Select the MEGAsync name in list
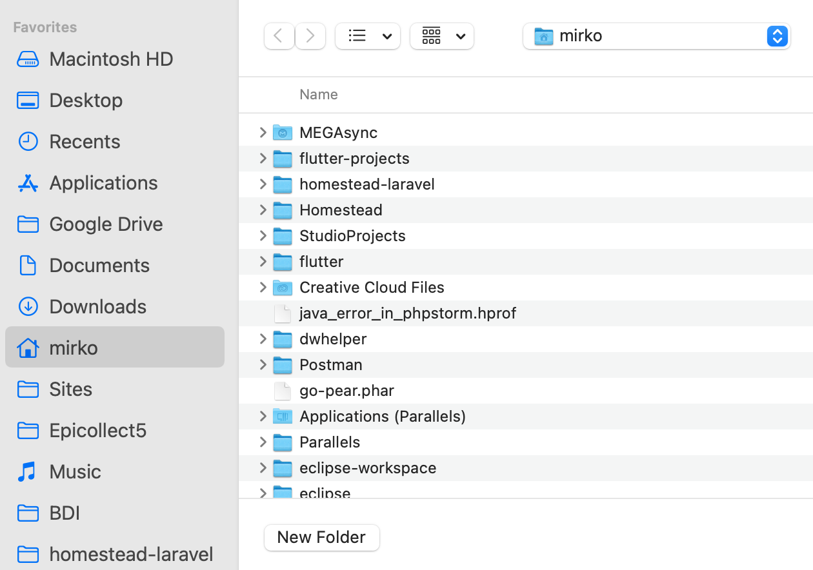 pyautogui.click(x=339, y=133)
